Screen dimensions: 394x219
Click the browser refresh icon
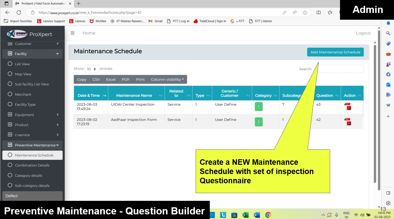tap(19, 13)
